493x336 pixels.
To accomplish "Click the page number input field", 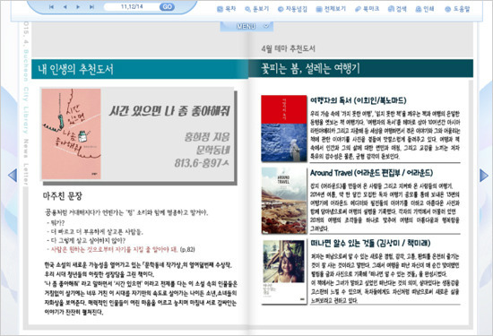I will [x=132, y=6].
